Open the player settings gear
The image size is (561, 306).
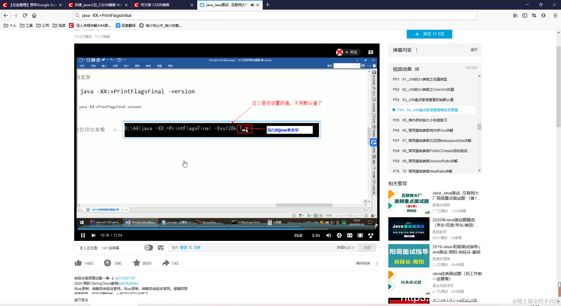339,235
